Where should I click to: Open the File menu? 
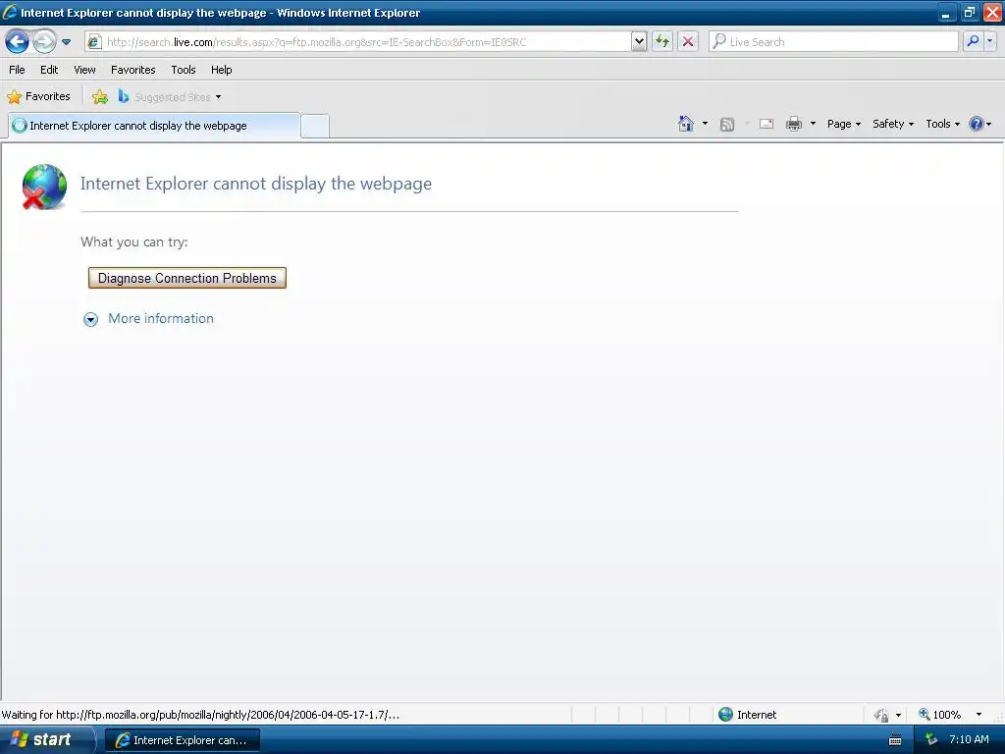click(x=17, y=70)
